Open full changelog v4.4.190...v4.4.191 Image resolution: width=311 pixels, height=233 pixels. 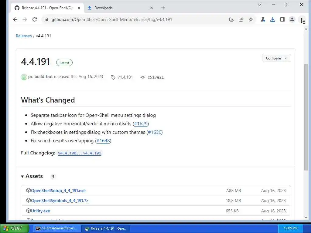pos(80,153)
